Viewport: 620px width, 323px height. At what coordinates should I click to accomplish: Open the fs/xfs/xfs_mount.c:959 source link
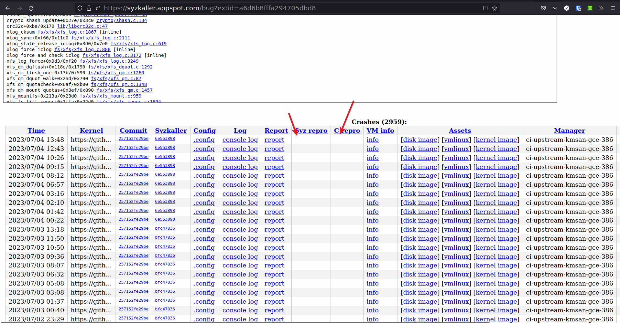[110, 96]
